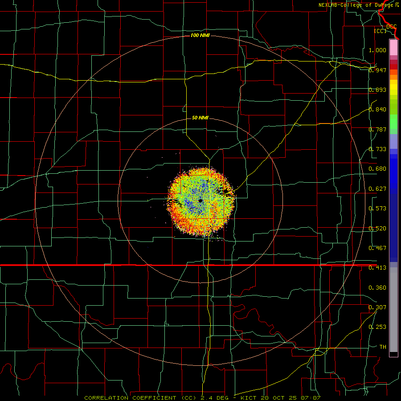Click the 0.573 scale label
Viewport: 401px width, 401px height.
coord(377,208)
